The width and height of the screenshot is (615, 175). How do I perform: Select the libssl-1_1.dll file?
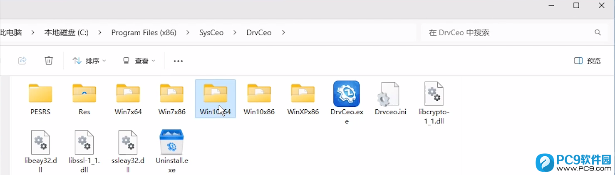pos(84,142)
